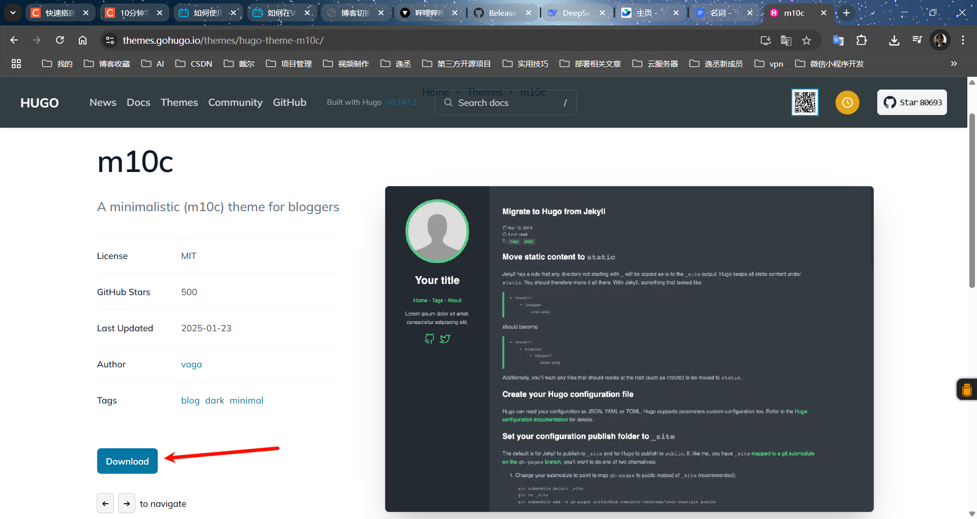Open the tab search dropdown arrow
The width and height of the screenshot is (977, 519).
[13, 13]
